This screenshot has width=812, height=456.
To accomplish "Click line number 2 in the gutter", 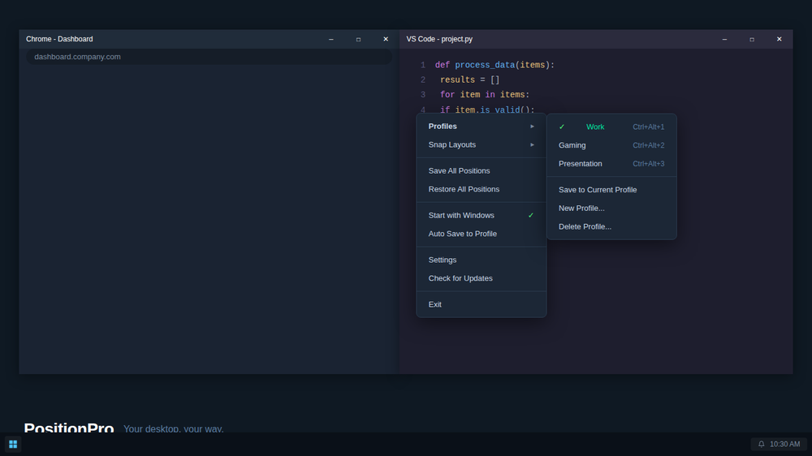I will click(x=423, y=80).
